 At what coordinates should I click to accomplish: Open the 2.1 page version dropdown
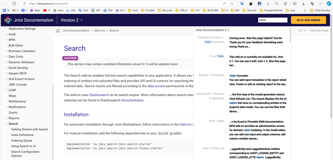(x=302, y=31)
